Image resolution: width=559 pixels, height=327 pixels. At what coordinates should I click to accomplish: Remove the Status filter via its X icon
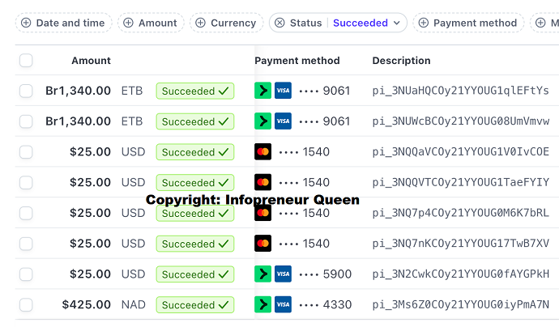279,23
